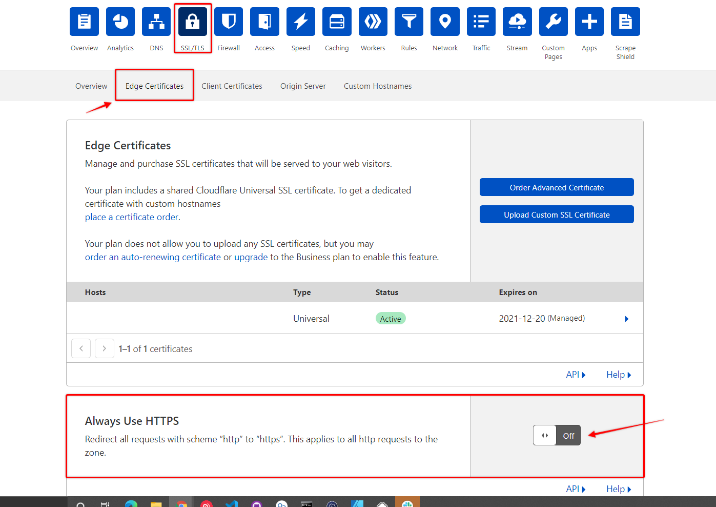
Task: Click Order Advanced Certificate button
Action: coord(557,187)
